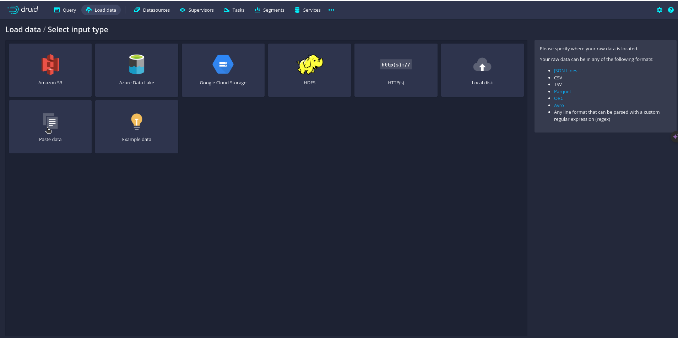View the Services page
The height and width of the screenshot is (338, 678).
(307, 10)
